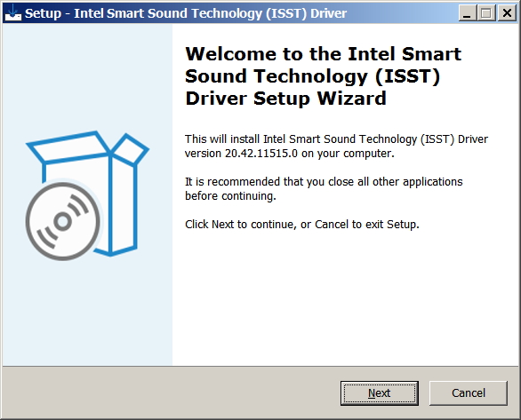Click the blue open box illustration
The height and width of the screenshot is (420, 521).
click(x=88, y=194)
